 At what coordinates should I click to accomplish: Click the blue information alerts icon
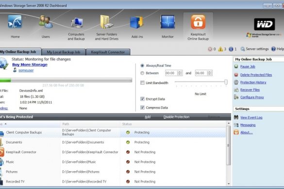(231, 49)
